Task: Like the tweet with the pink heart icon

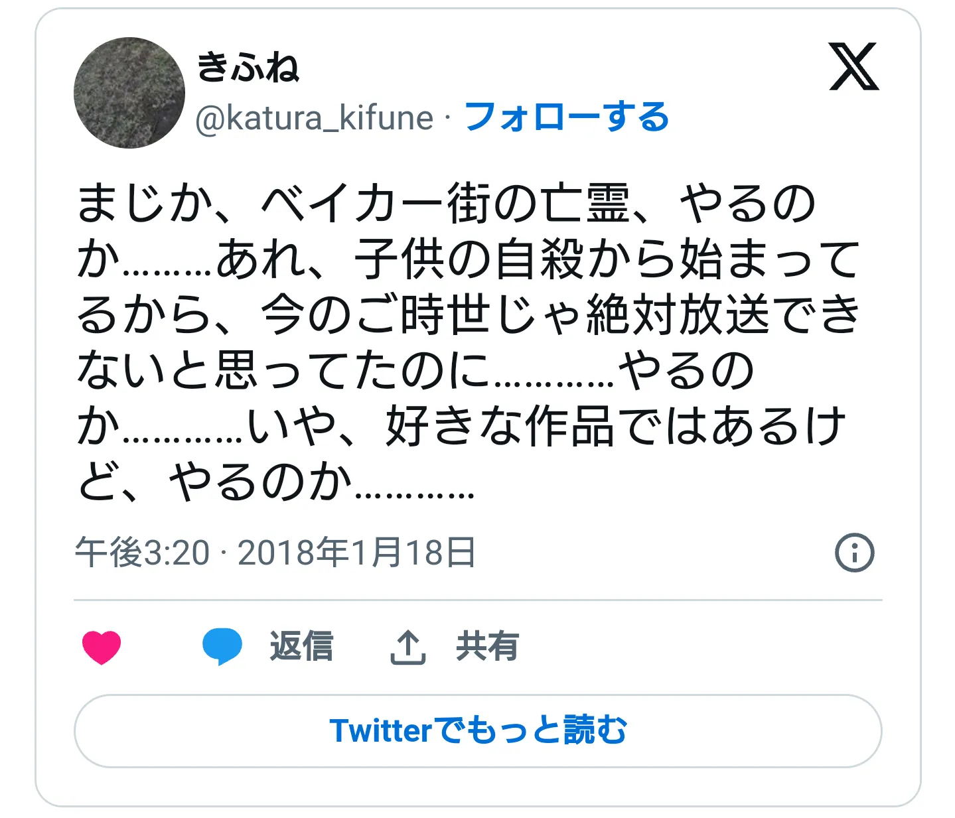Action: [102, 647]
